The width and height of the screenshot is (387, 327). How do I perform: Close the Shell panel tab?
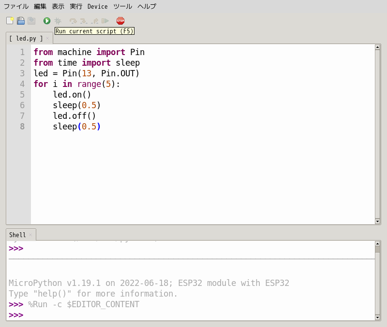click(30, 235)
